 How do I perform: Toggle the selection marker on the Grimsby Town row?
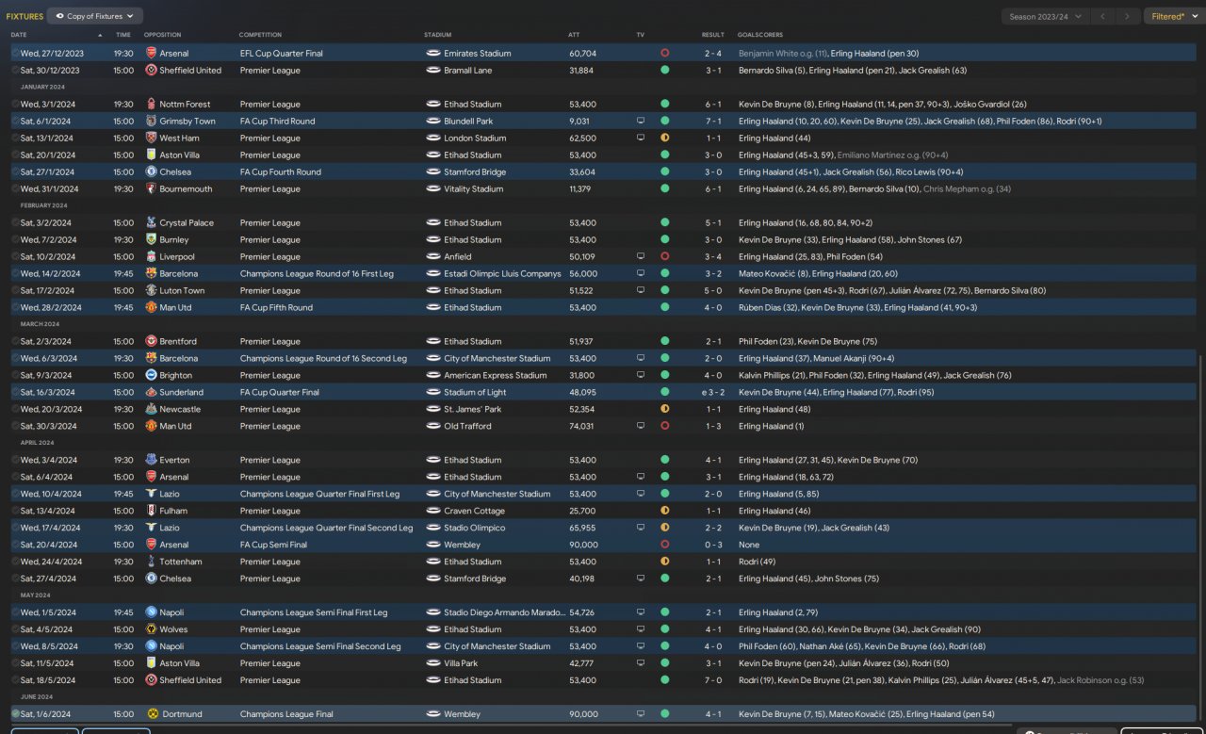15,122
